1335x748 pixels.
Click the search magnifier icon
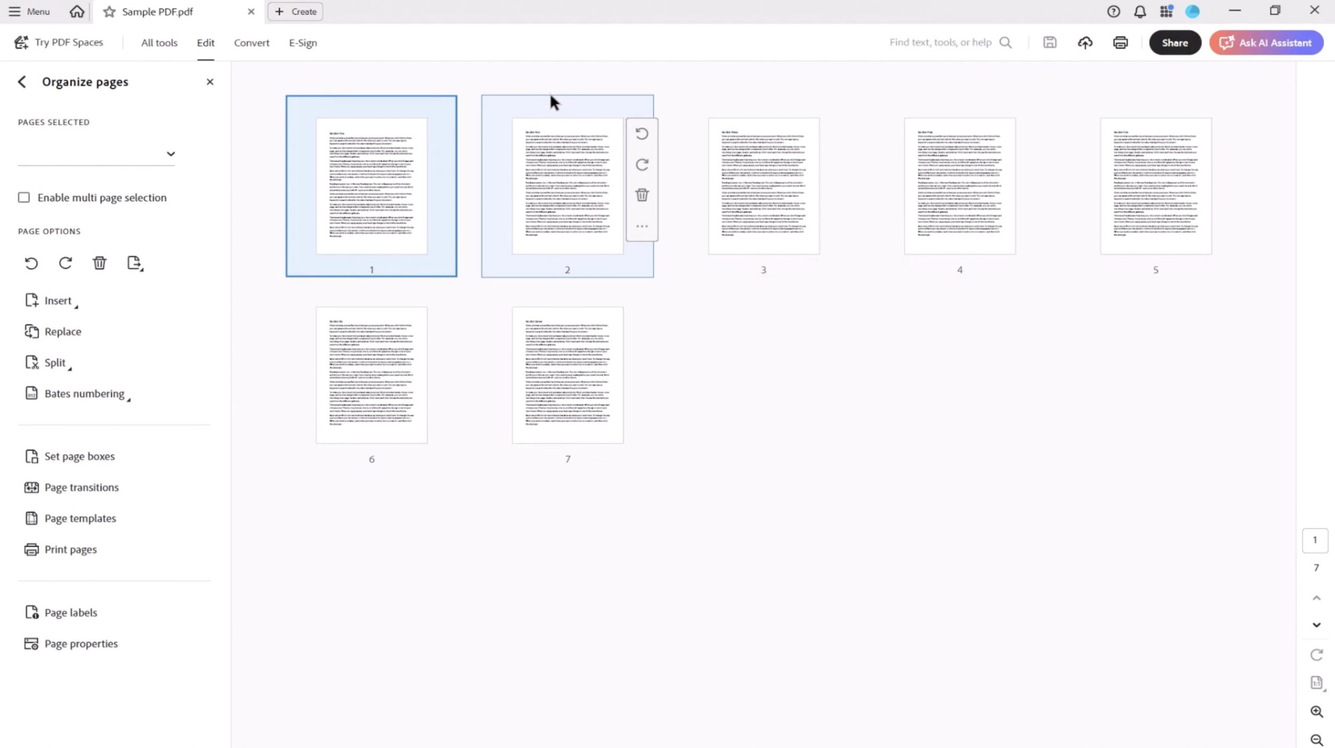pos(1005,43)
